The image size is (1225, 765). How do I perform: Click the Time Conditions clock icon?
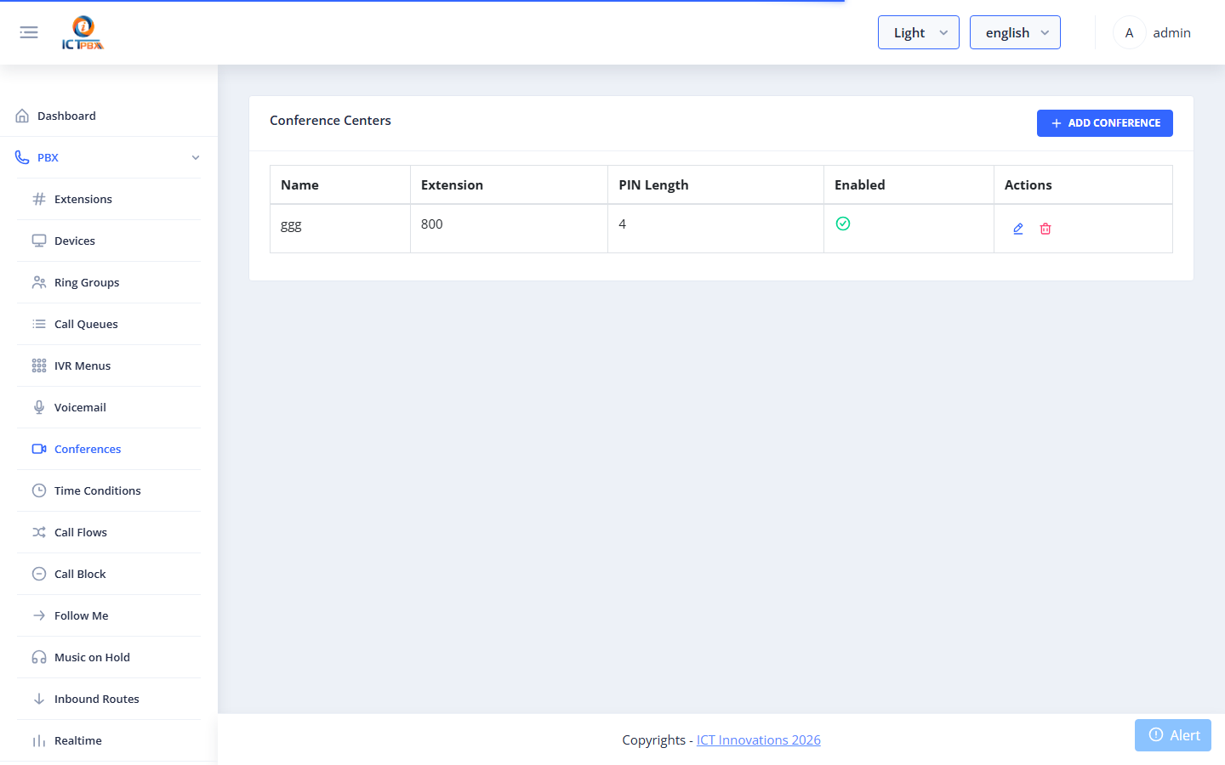coord(39,490)
